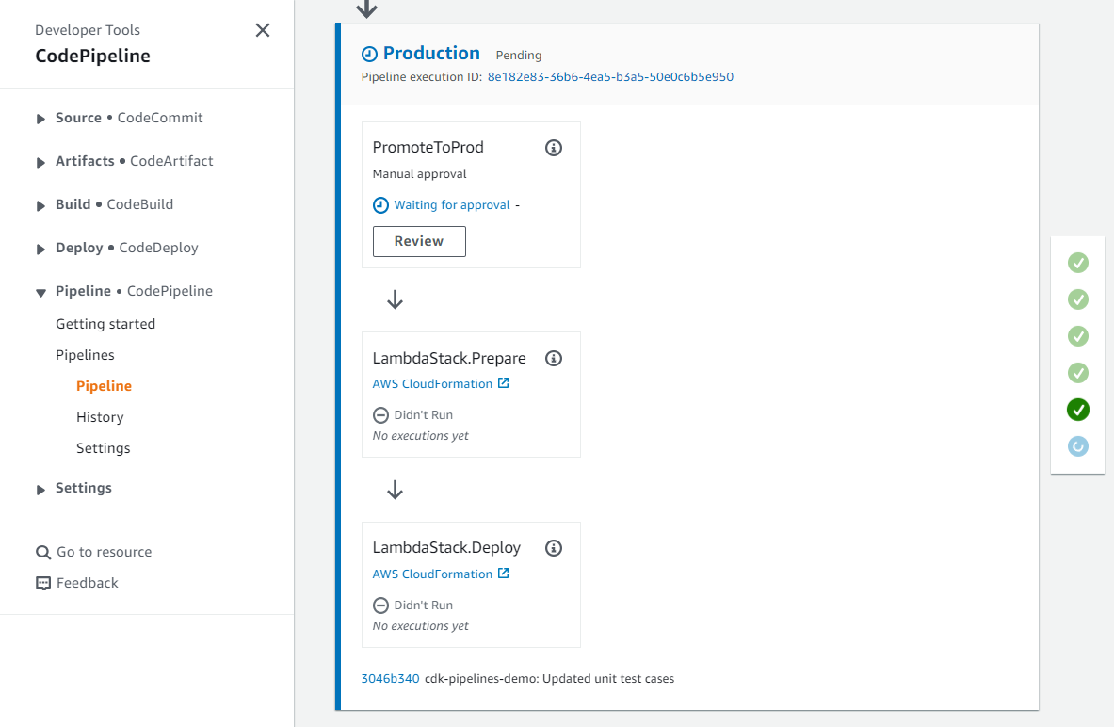Image resolution: width=1114 pixels, height=727 pixels.
Task: Open commit 3046b340 link
Action: point(390,678)
